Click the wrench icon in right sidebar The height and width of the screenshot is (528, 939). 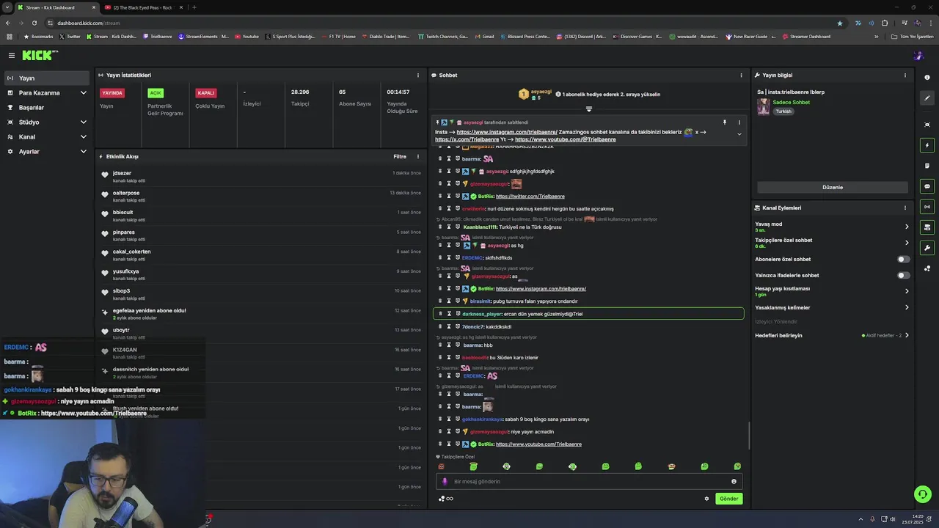pos(927,248)
